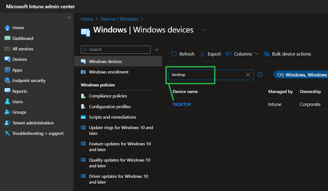Click the Endpoint security shield icon
328x191 pixels.
point(7,80)
